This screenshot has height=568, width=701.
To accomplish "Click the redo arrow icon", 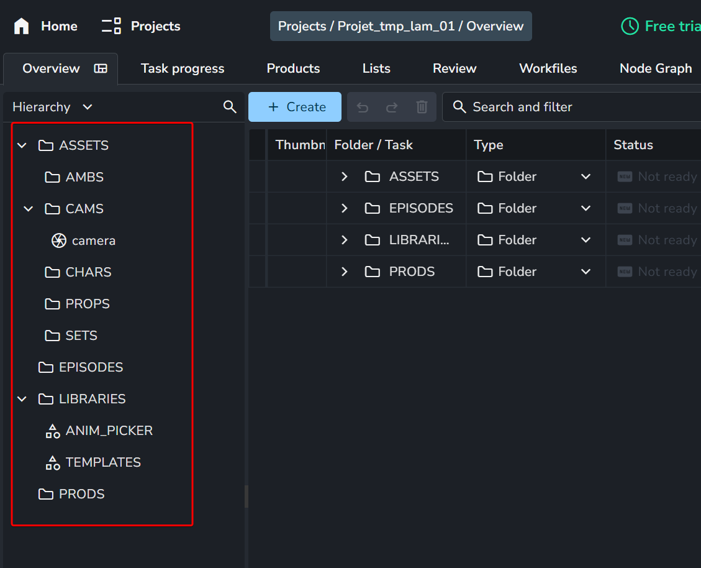I will point(392,108).
